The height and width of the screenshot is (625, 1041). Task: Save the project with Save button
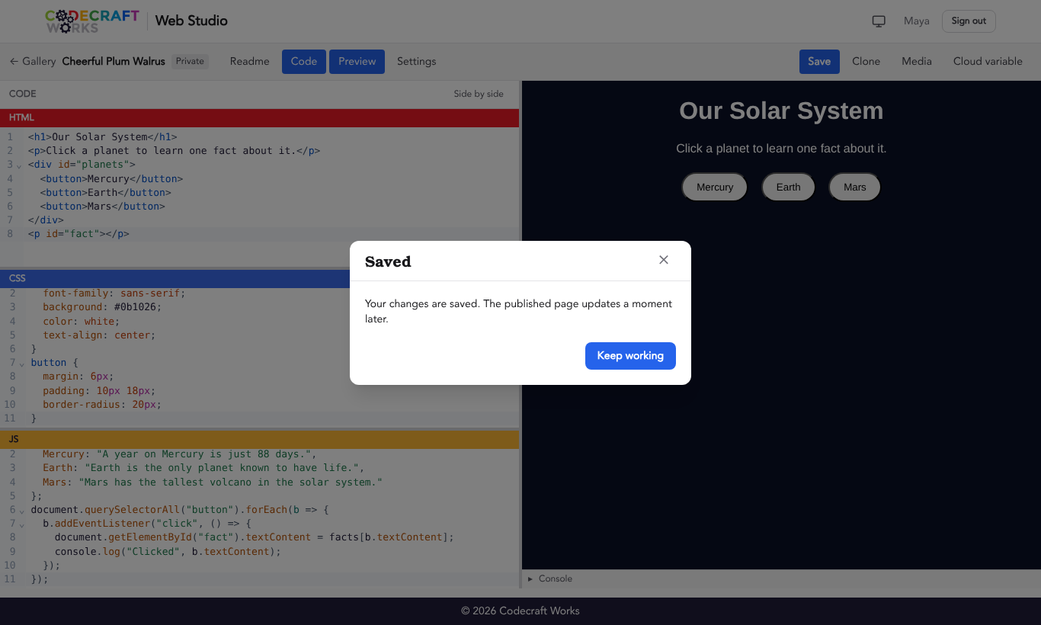tap(819, 62)
